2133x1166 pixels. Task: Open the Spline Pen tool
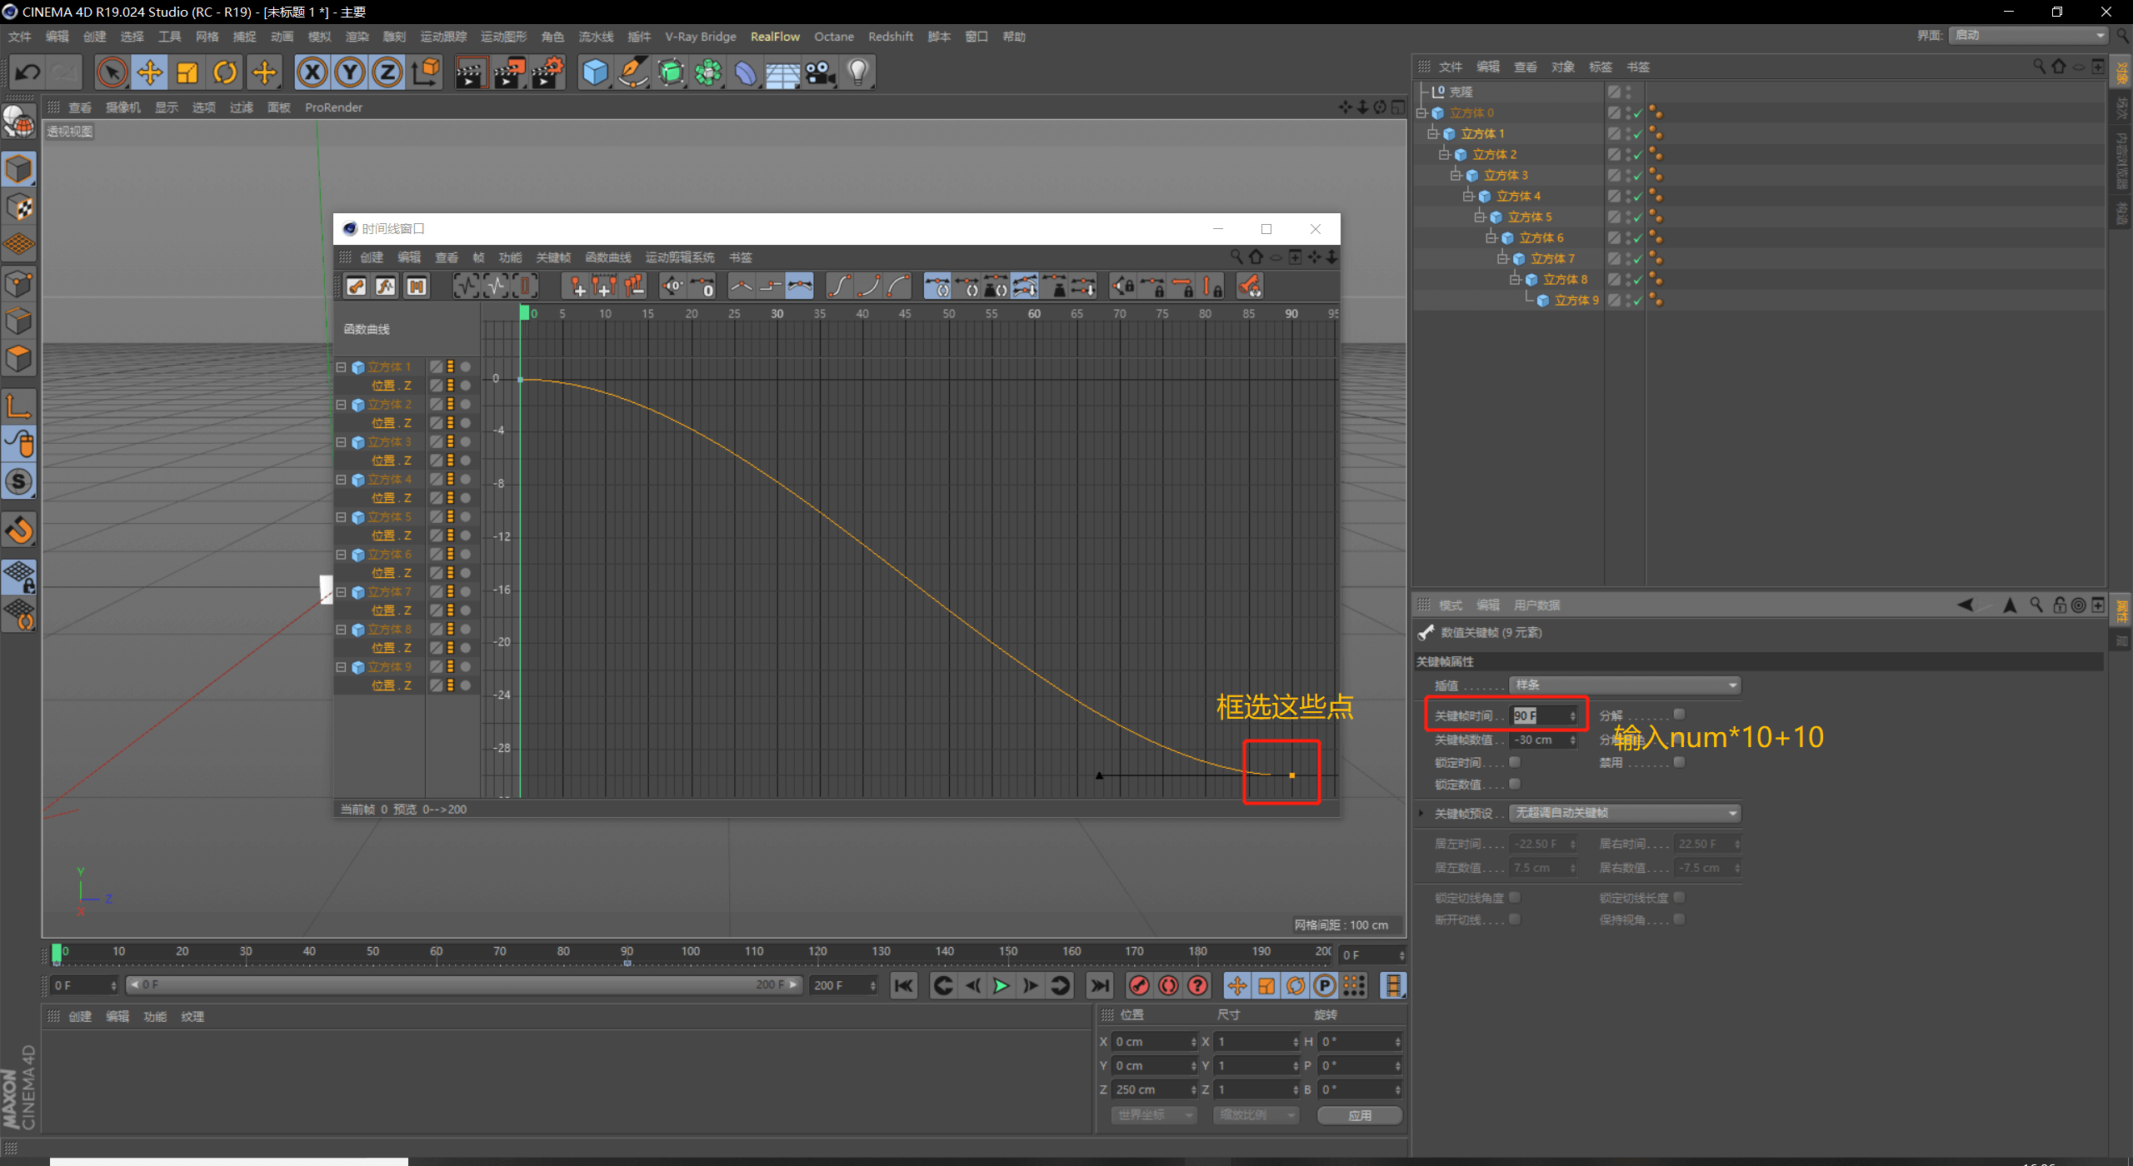tap(633, 72)
